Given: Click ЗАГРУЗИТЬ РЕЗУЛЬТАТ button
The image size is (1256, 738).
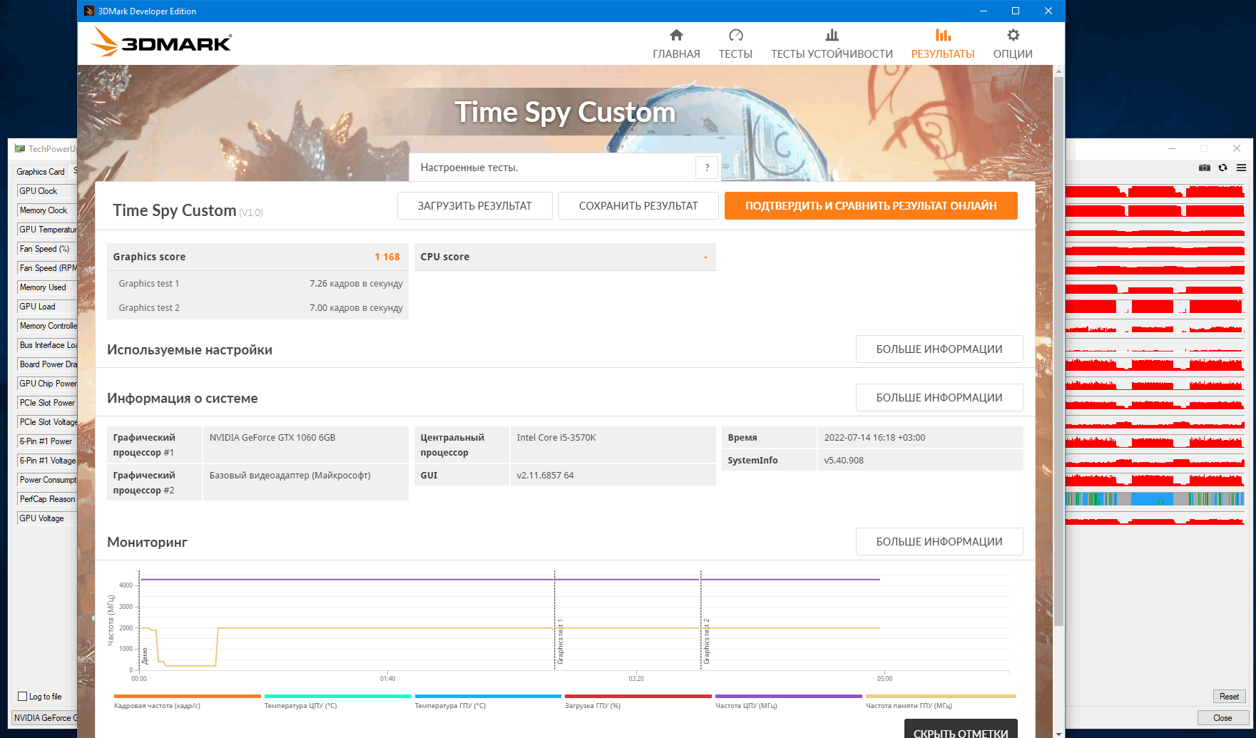Looking at the screenshot, I should (475, 206).
